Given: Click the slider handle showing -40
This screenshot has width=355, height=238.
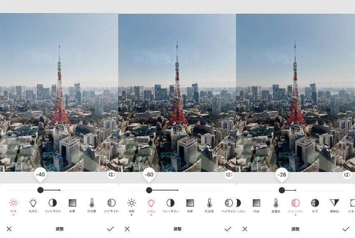Looking at the screenshot, I should pos(40,190).
